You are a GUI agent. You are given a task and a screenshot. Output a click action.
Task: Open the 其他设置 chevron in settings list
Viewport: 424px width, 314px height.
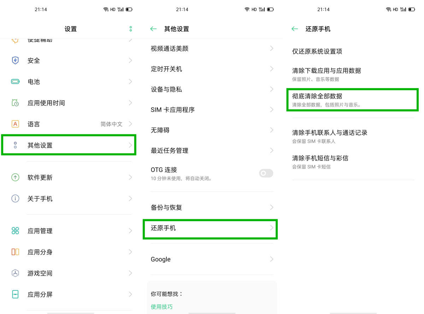point(130,145)
